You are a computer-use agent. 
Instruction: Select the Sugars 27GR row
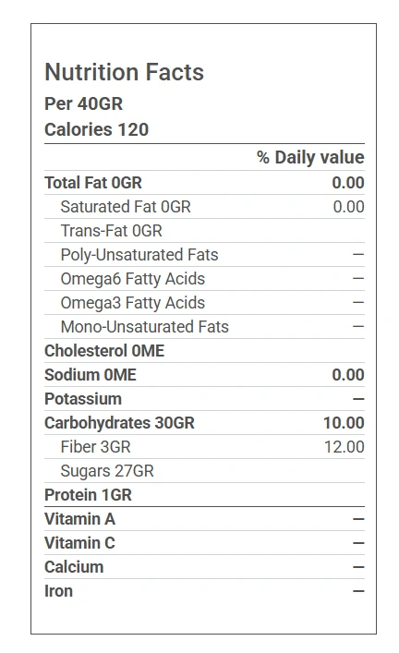(204, 471)
